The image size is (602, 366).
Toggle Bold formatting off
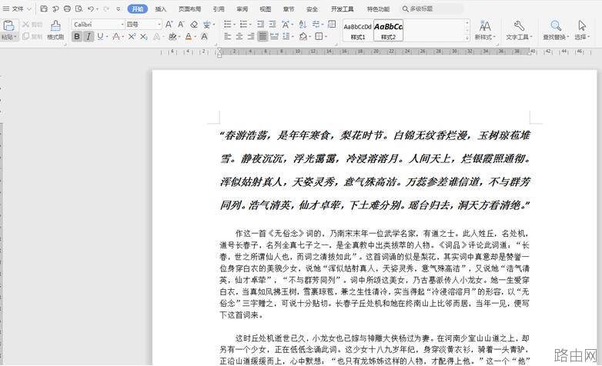(77, 36)
